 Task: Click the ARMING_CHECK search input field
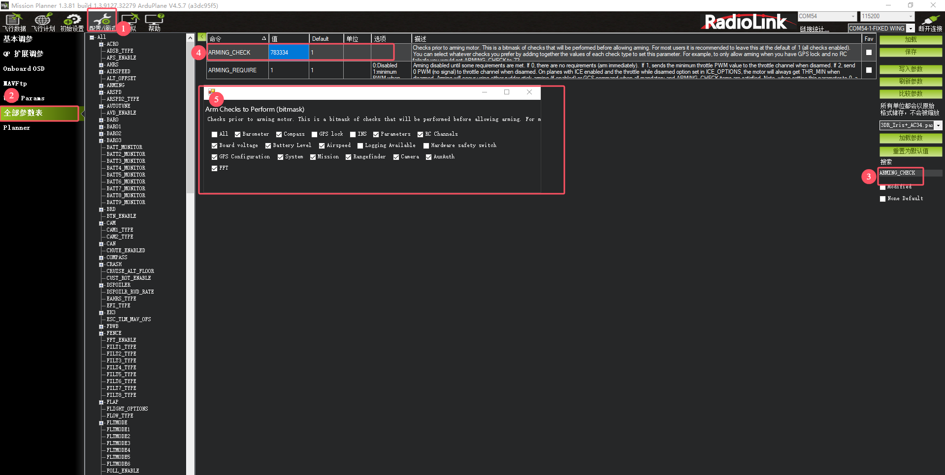901,173
